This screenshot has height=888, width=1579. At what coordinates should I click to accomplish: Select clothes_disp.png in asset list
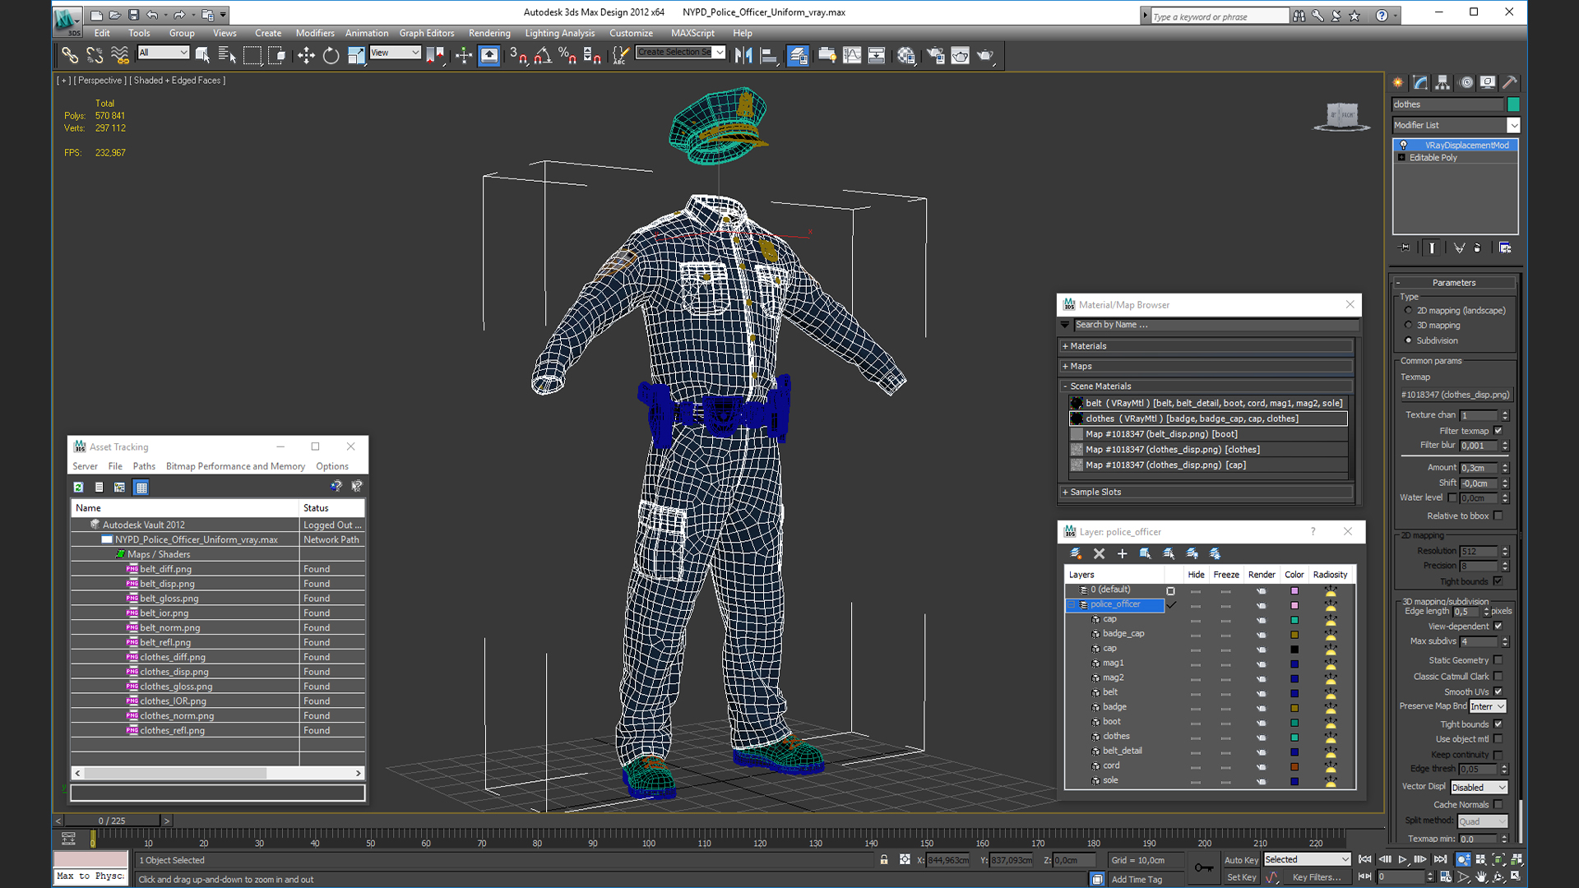[174, 672]
